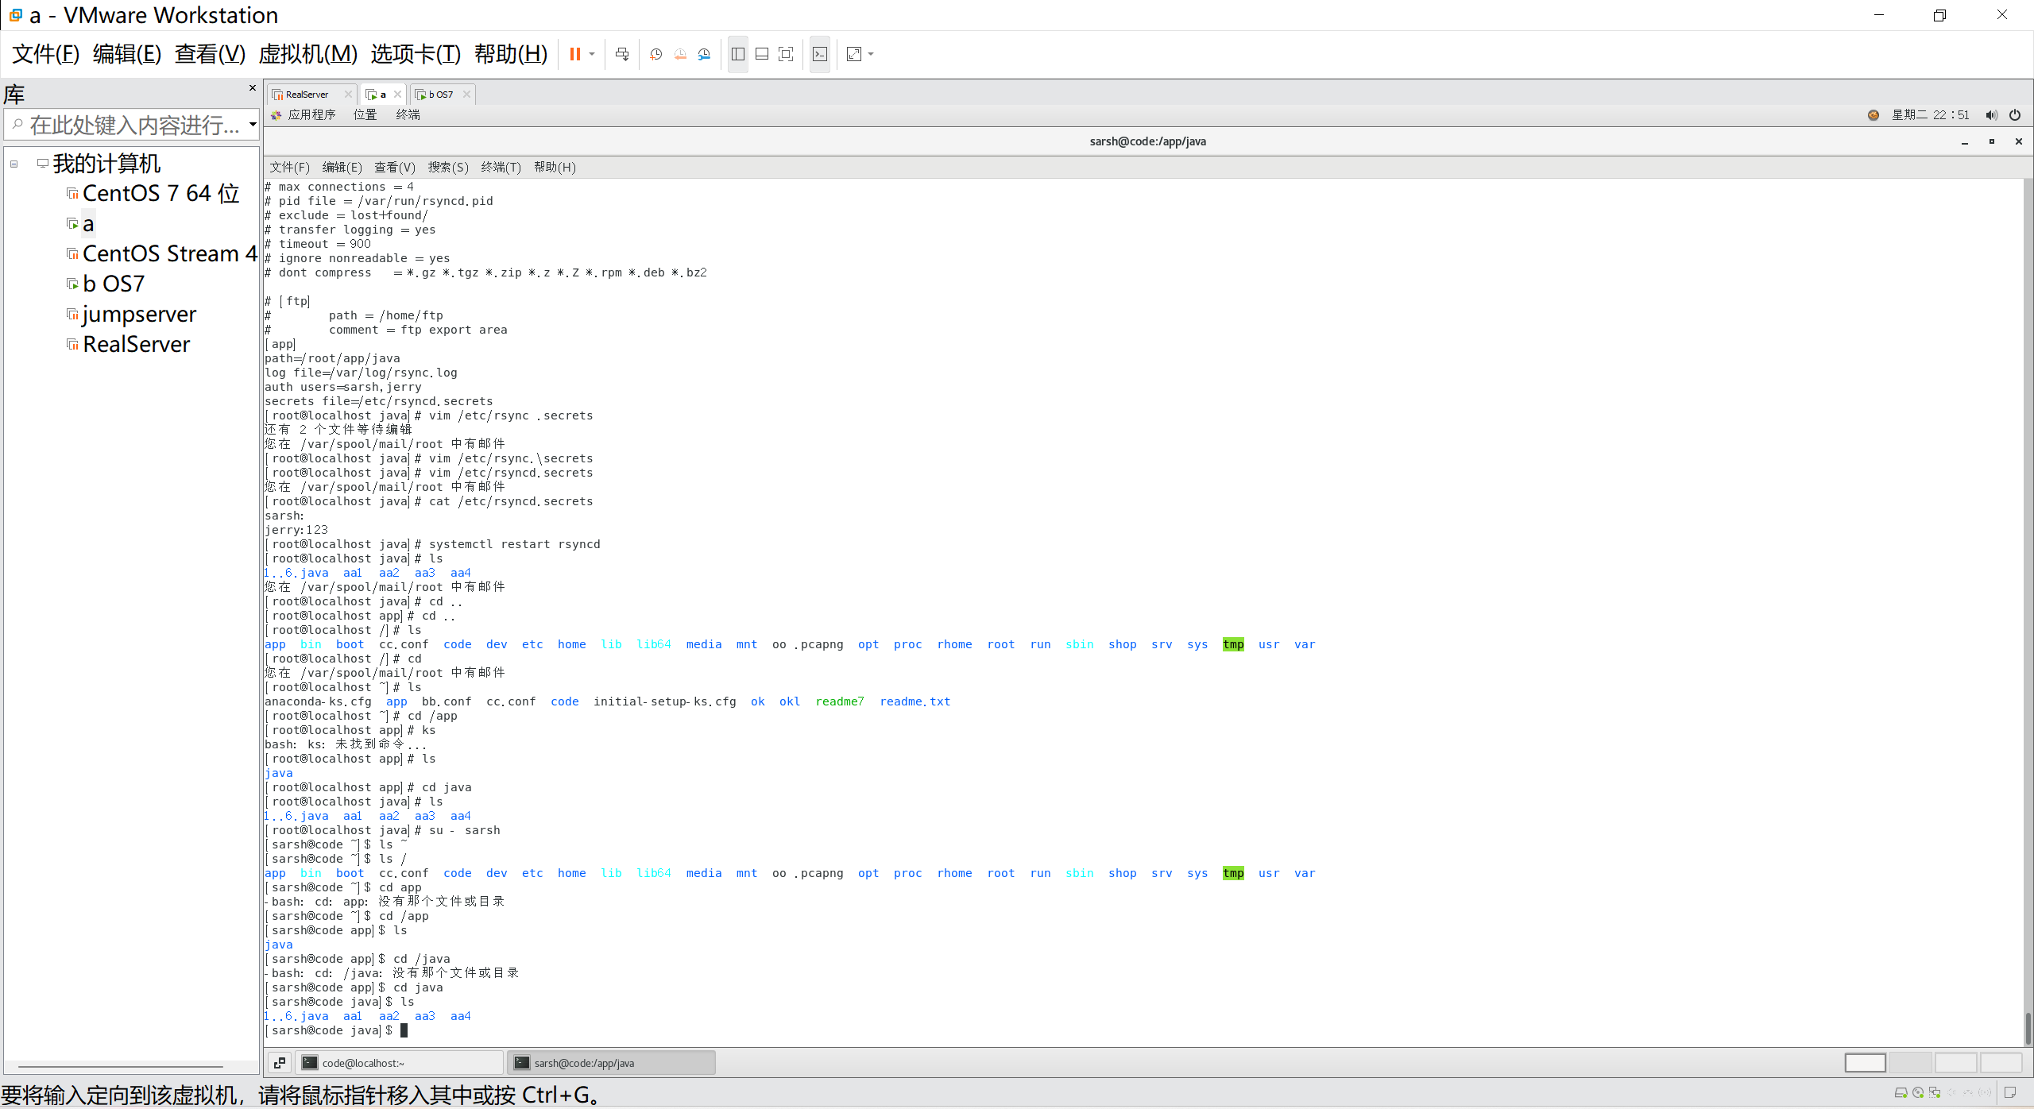The width and height of the screenshot is (2034, 1109).
Task: Toggle the library sidebar view
Action: pos(738,54)
